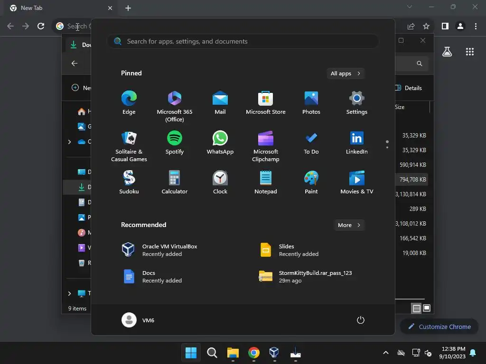Go back in File Explorer
This screenshot has width=486, height=364.
pos(75,63)
